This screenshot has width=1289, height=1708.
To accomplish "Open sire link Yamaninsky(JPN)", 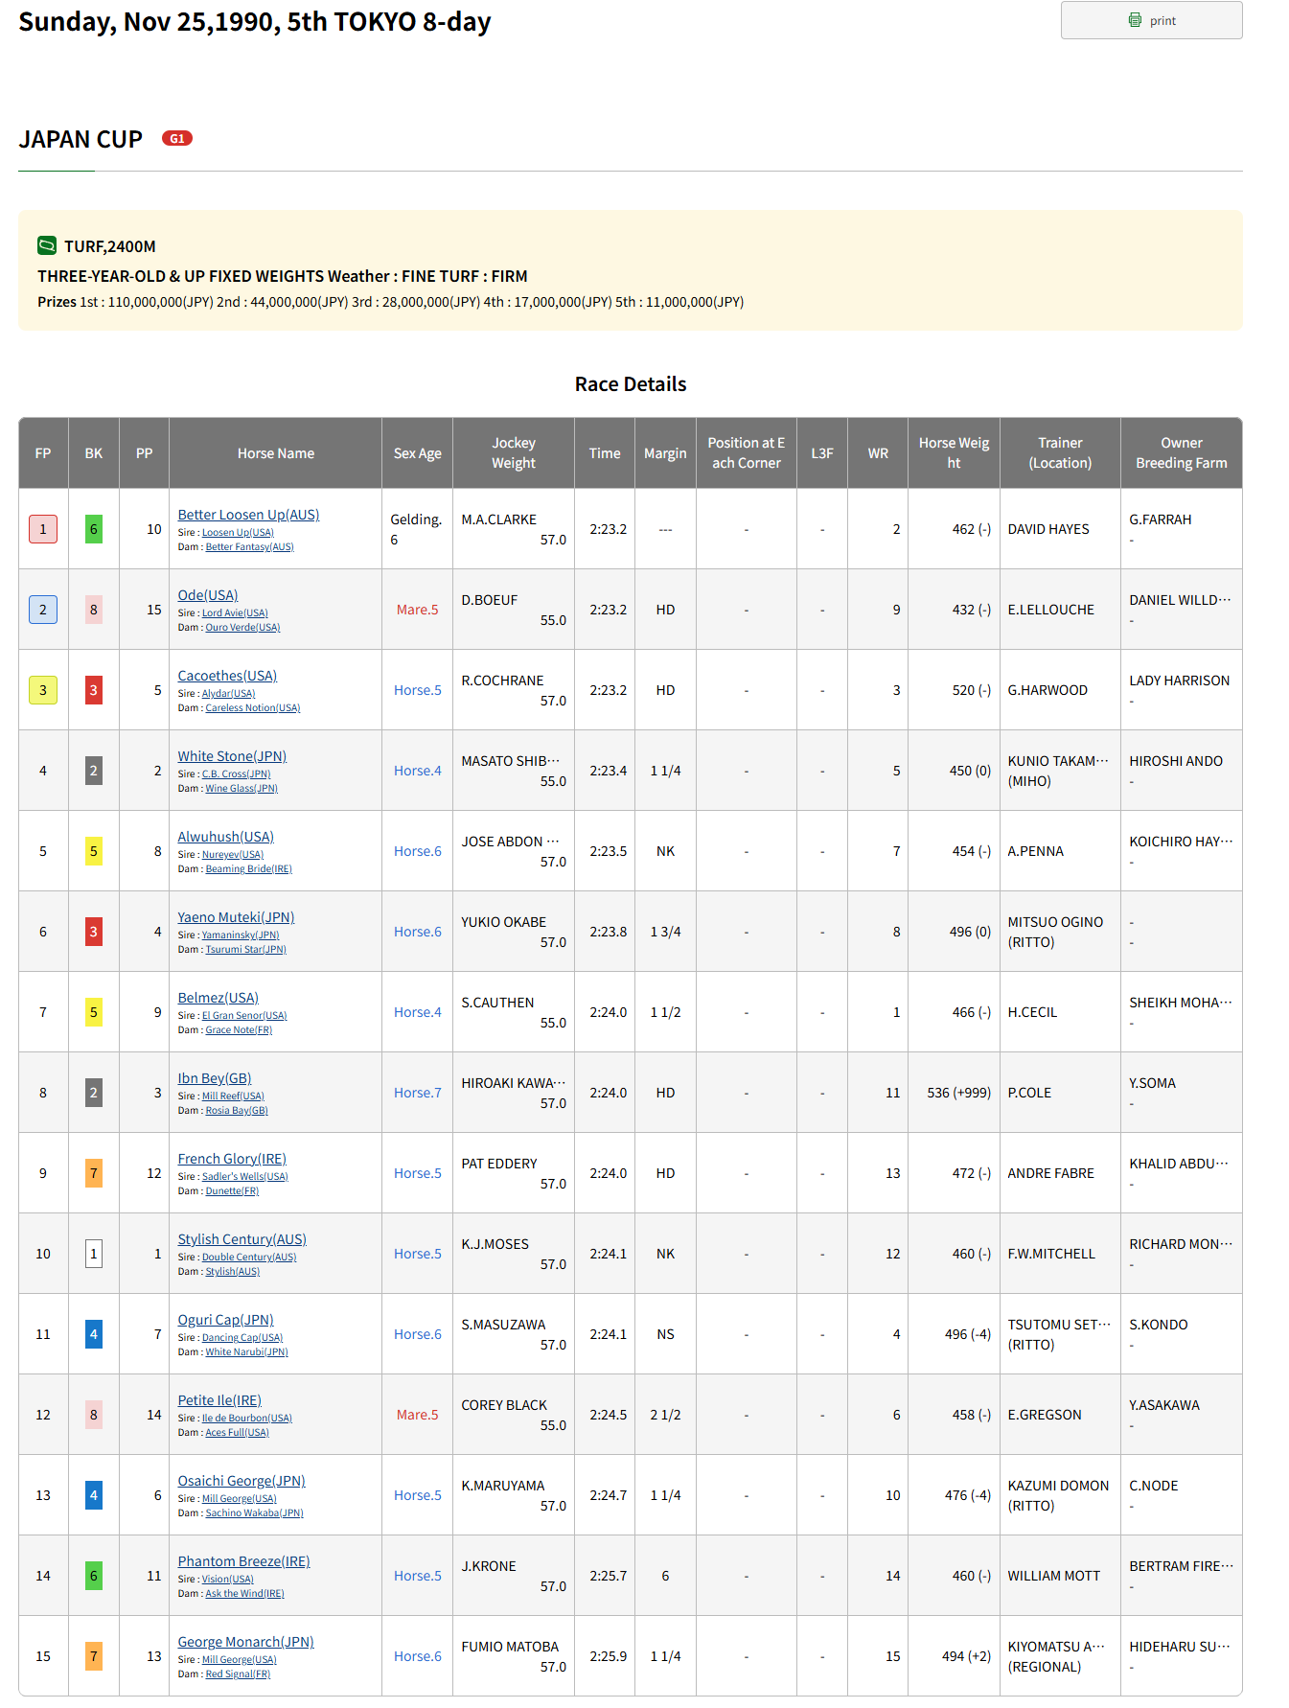I will click(241, 935).
